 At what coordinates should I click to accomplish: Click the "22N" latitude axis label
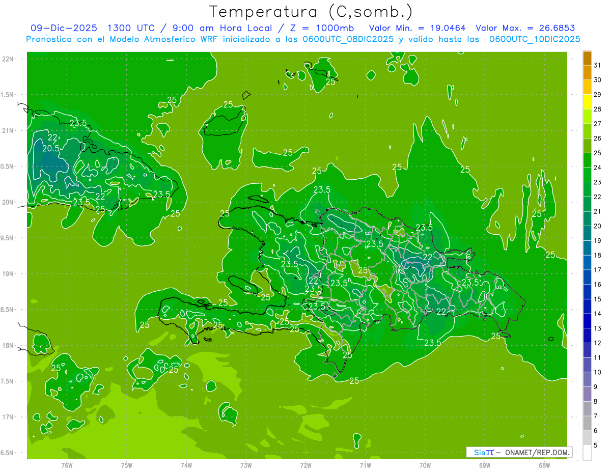8,59
